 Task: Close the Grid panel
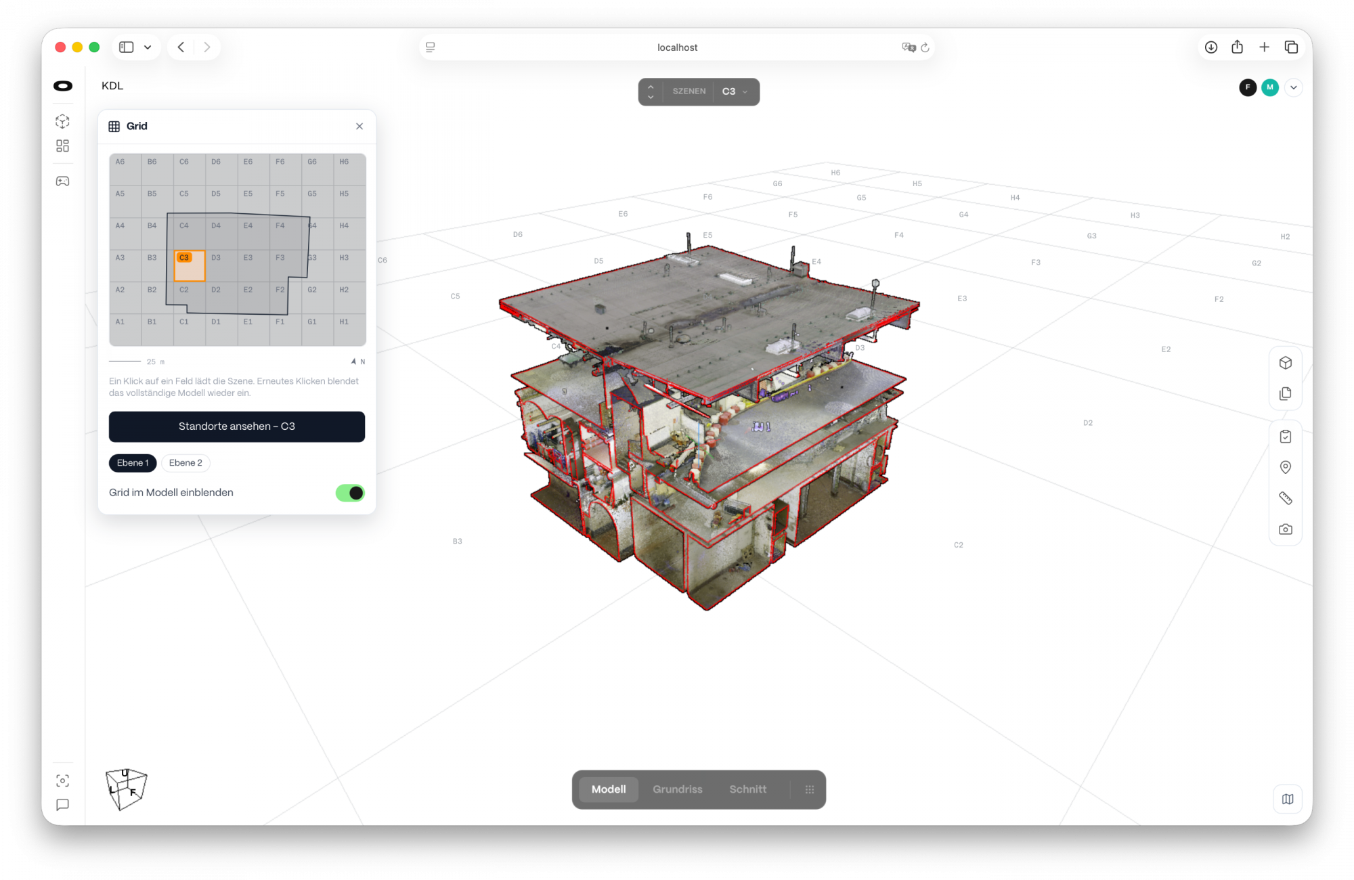click(x=359, y=126)
